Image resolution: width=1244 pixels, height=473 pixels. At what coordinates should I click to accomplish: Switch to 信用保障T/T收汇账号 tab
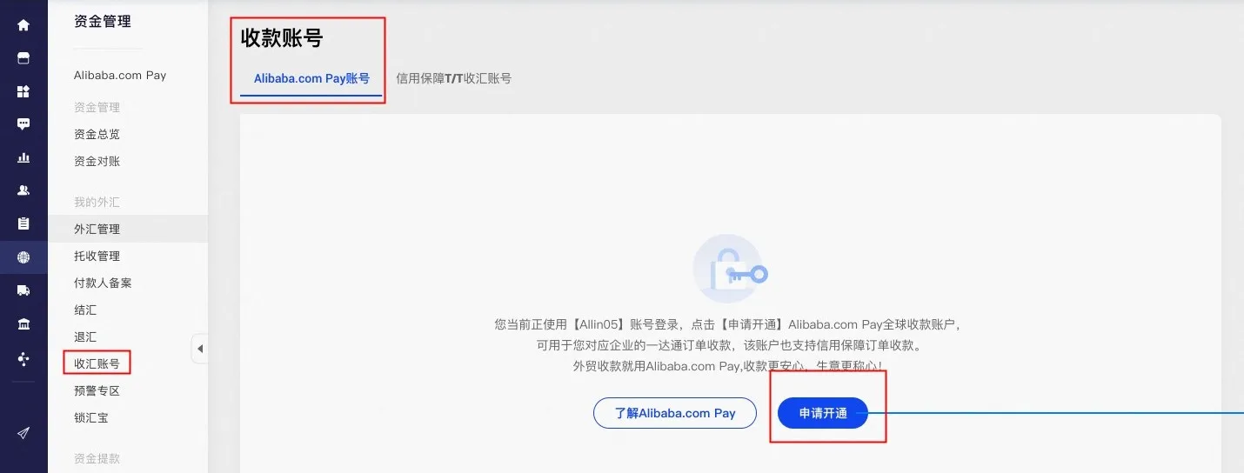click(x=453, y=78)
